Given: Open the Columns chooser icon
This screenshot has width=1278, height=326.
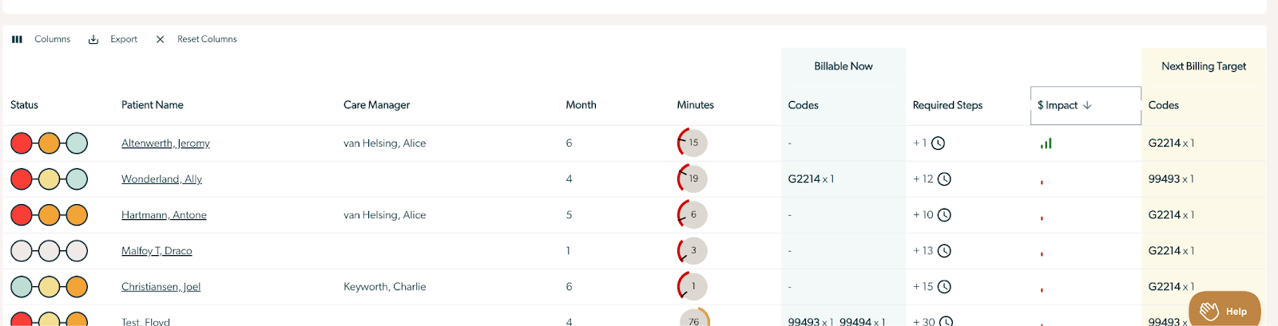Looking at the screenshot, I should (x=17, y=39).
